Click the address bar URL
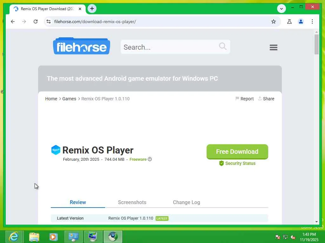Screen dimensions: 325x243 tap(95, 22)
